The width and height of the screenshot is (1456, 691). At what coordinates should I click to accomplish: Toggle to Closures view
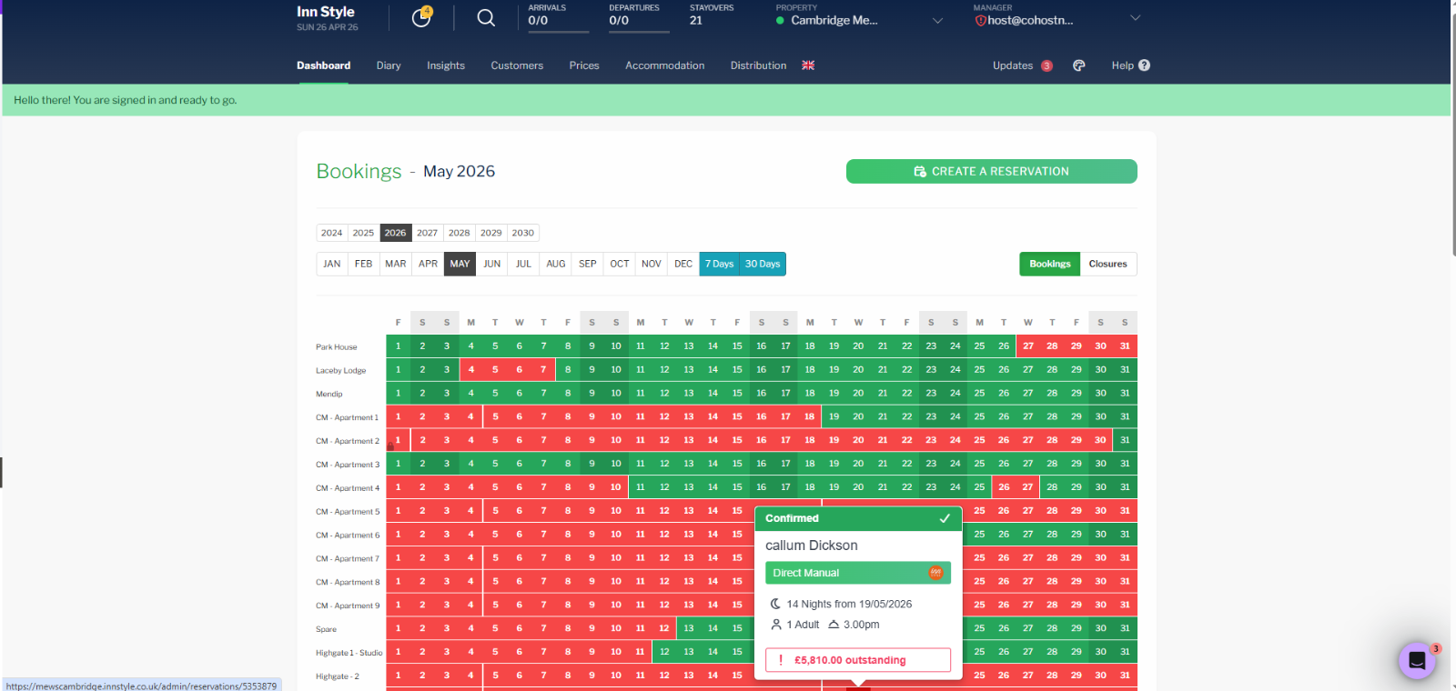[x=1107, y=264]
